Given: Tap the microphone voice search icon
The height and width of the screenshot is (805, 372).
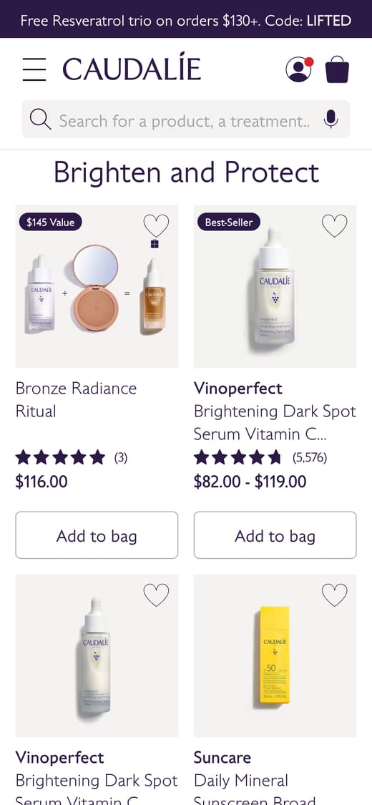Looking at the screenshot, I should pos(331,119).
